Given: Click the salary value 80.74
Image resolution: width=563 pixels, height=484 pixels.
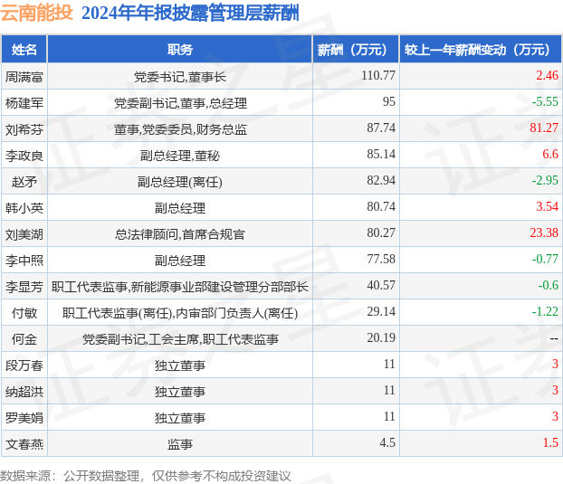Looking at the screenshot, I should coord(381,206).
